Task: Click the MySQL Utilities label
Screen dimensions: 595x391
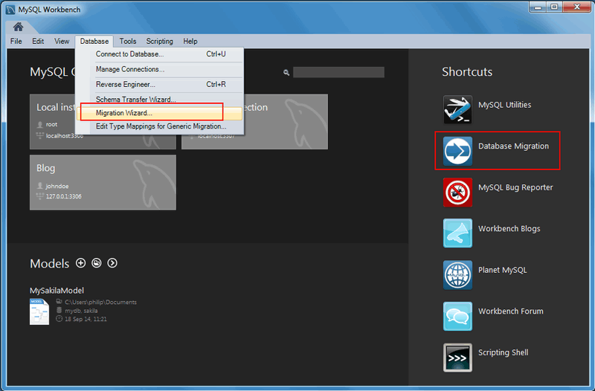Action: pos(505,105)
